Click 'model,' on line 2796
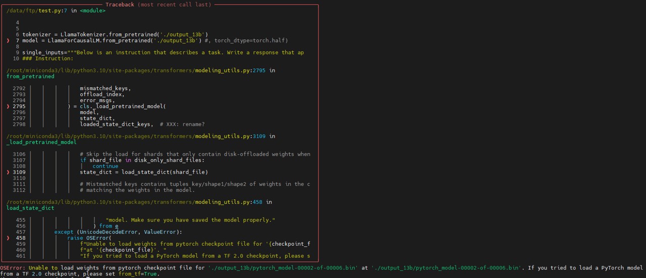The width and height of the screenshot is (646, 278). coord(89,113)
